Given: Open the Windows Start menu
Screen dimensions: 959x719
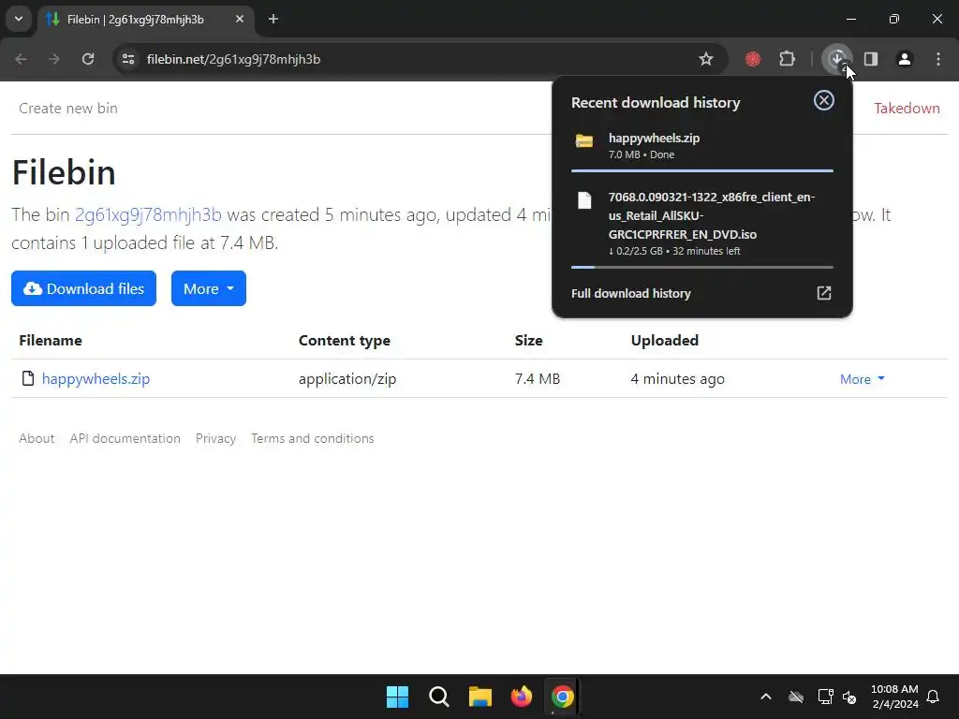Looking at the screenshot, I should pos(397,697).
